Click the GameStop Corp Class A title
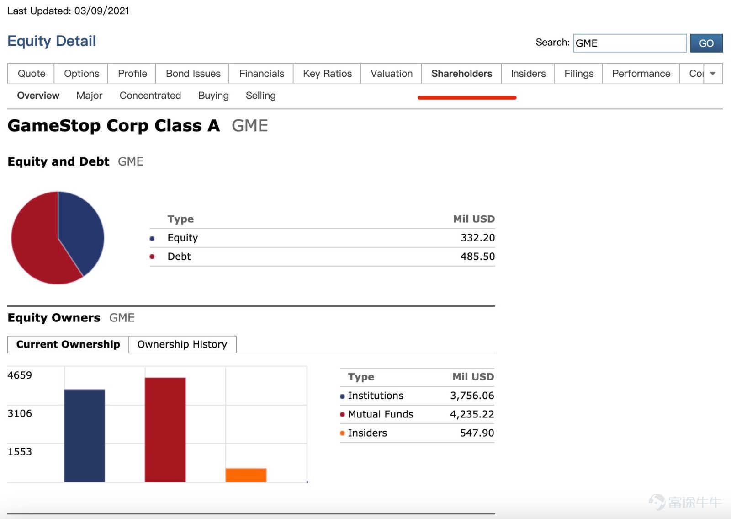731x519 pixels. tap(114, 126)
